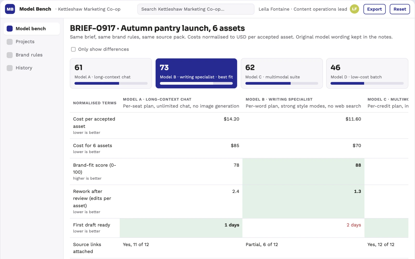The image size is (415, 259).
Task: Select Model B writing specialist card
Action: (196, 73)
